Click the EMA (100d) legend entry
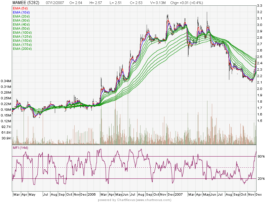This screenshot has width=269, height=202. [23, 32]
